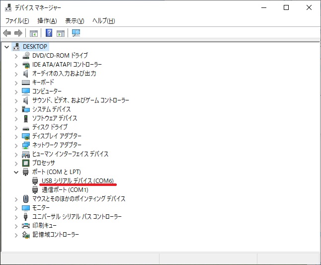
Task: Expand the ネットワーク アダプター category
Action: 16,146
